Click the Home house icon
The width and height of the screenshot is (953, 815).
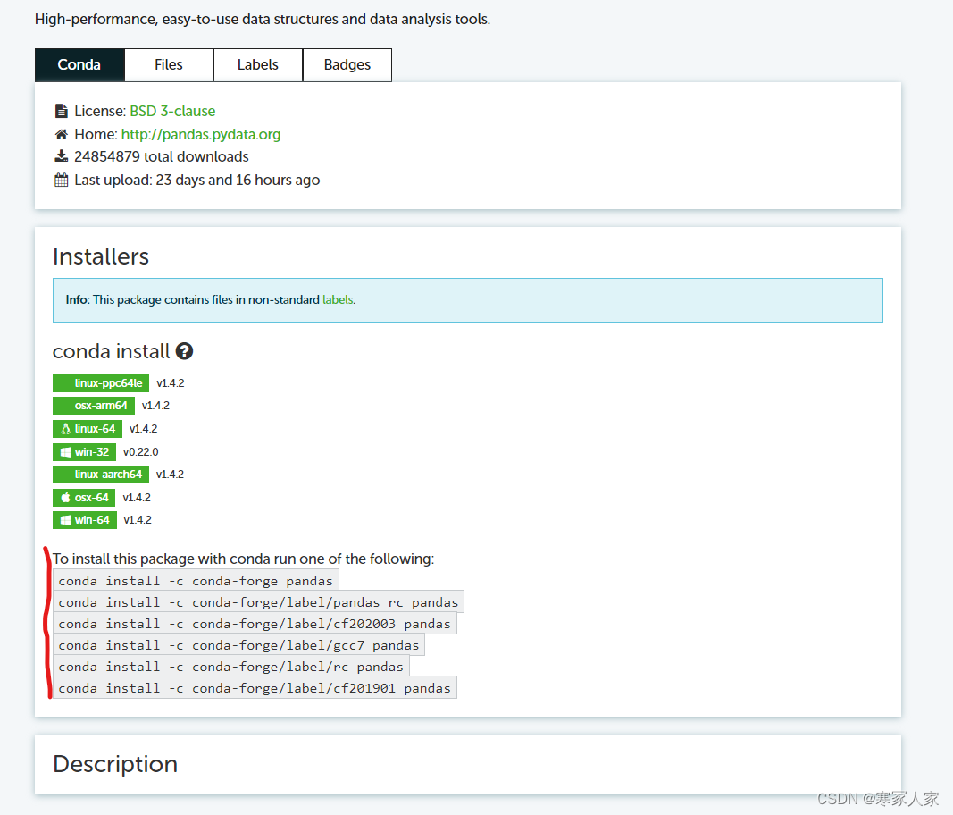pyautogui.click(x=61, y=134)
